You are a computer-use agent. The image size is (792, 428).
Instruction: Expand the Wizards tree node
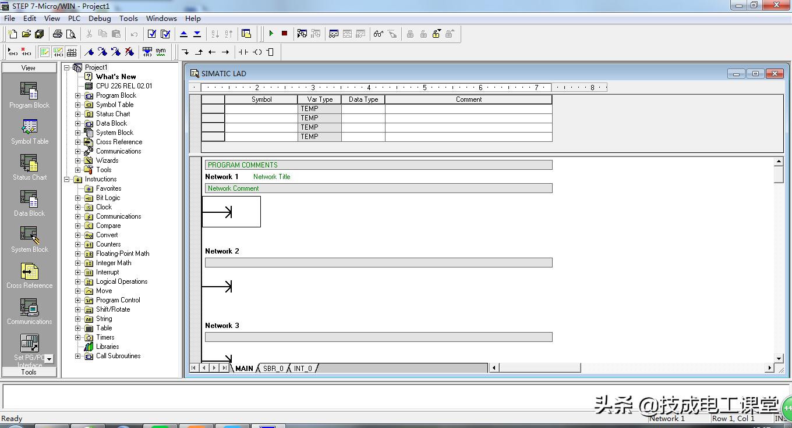(77, 160)
